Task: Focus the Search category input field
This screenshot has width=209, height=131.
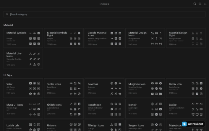Action: click(104, 14)
